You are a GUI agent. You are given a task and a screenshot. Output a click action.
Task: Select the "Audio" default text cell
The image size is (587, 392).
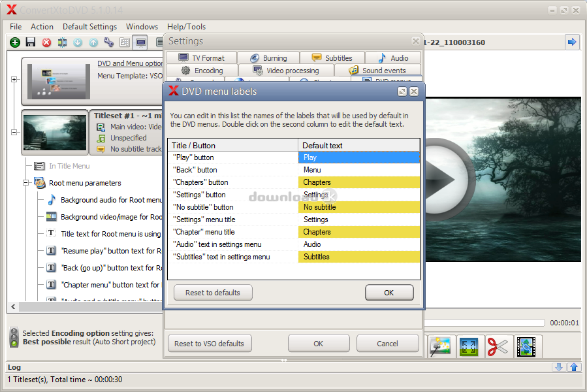tap(359, 244)
